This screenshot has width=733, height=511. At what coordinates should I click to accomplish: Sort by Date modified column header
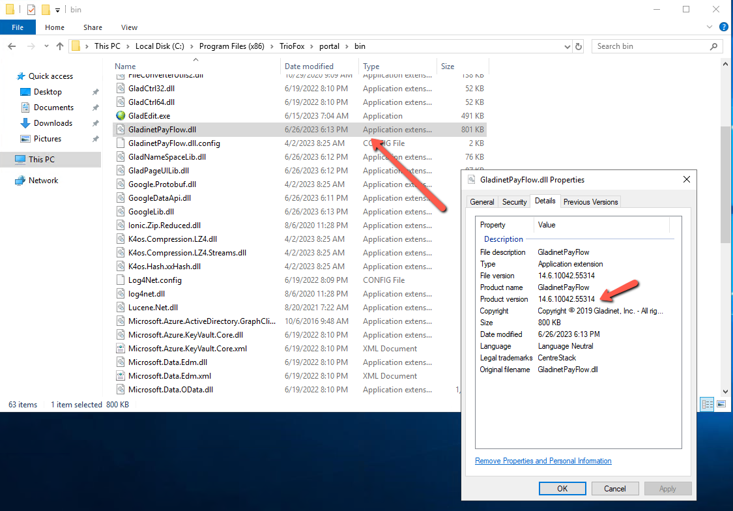(x=309, y=66)
